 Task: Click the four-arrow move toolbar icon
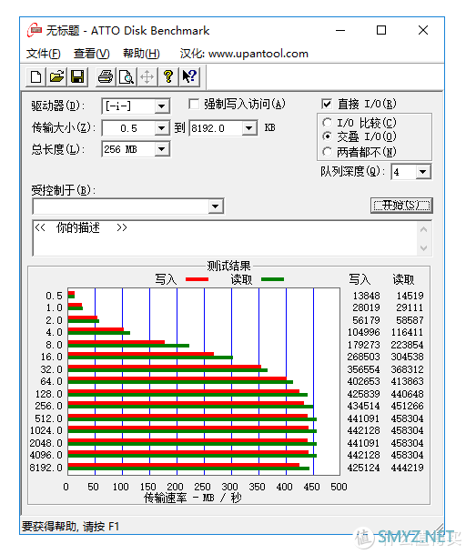pyautogui.click(x=147, y=76)
